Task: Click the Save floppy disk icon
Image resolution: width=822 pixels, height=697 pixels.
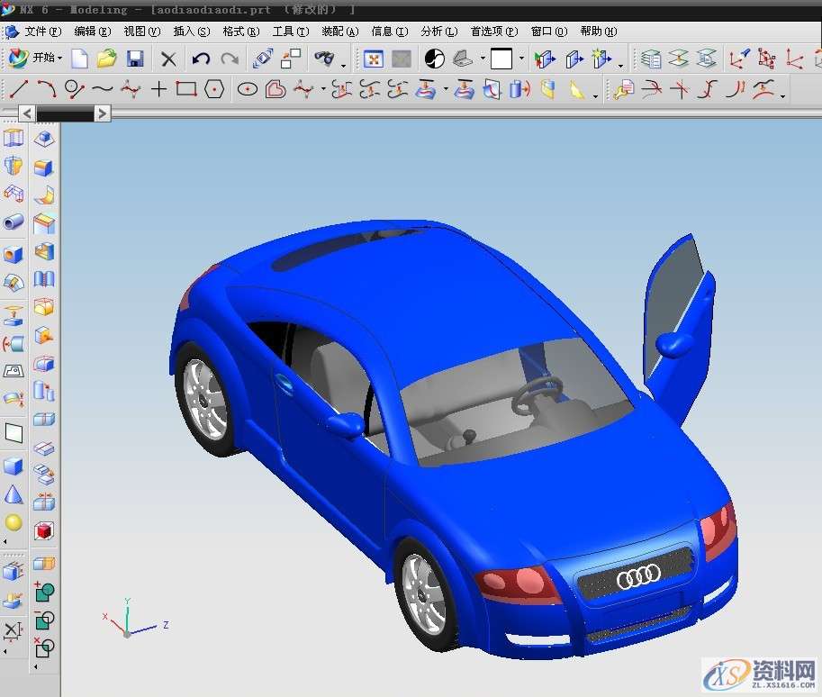Action: coord(135,59)
